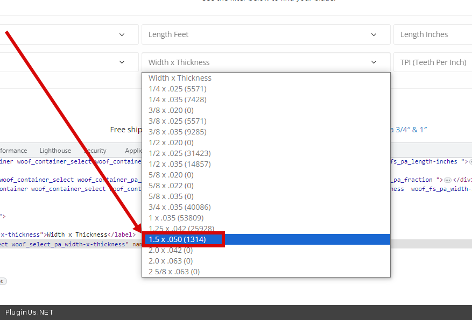Select the 2 5/8 x .063 (0) option

coord(174,272)
